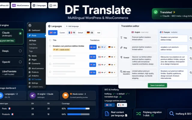Check the fourth post row checkbox
Viewport: 192px width, 120px height.
[x=50, y=72]
